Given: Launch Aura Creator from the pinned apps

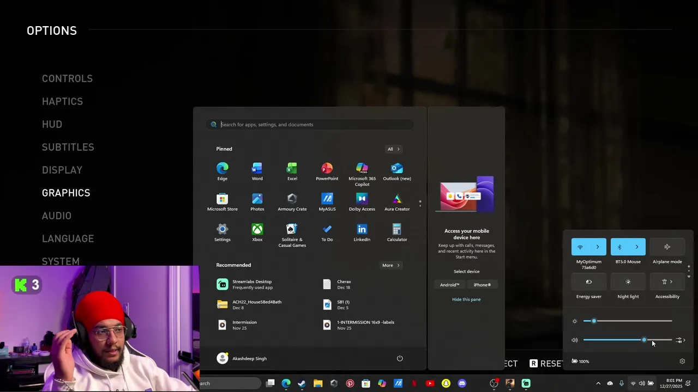Looking at the screenshot, I should [x=397, y=202].
